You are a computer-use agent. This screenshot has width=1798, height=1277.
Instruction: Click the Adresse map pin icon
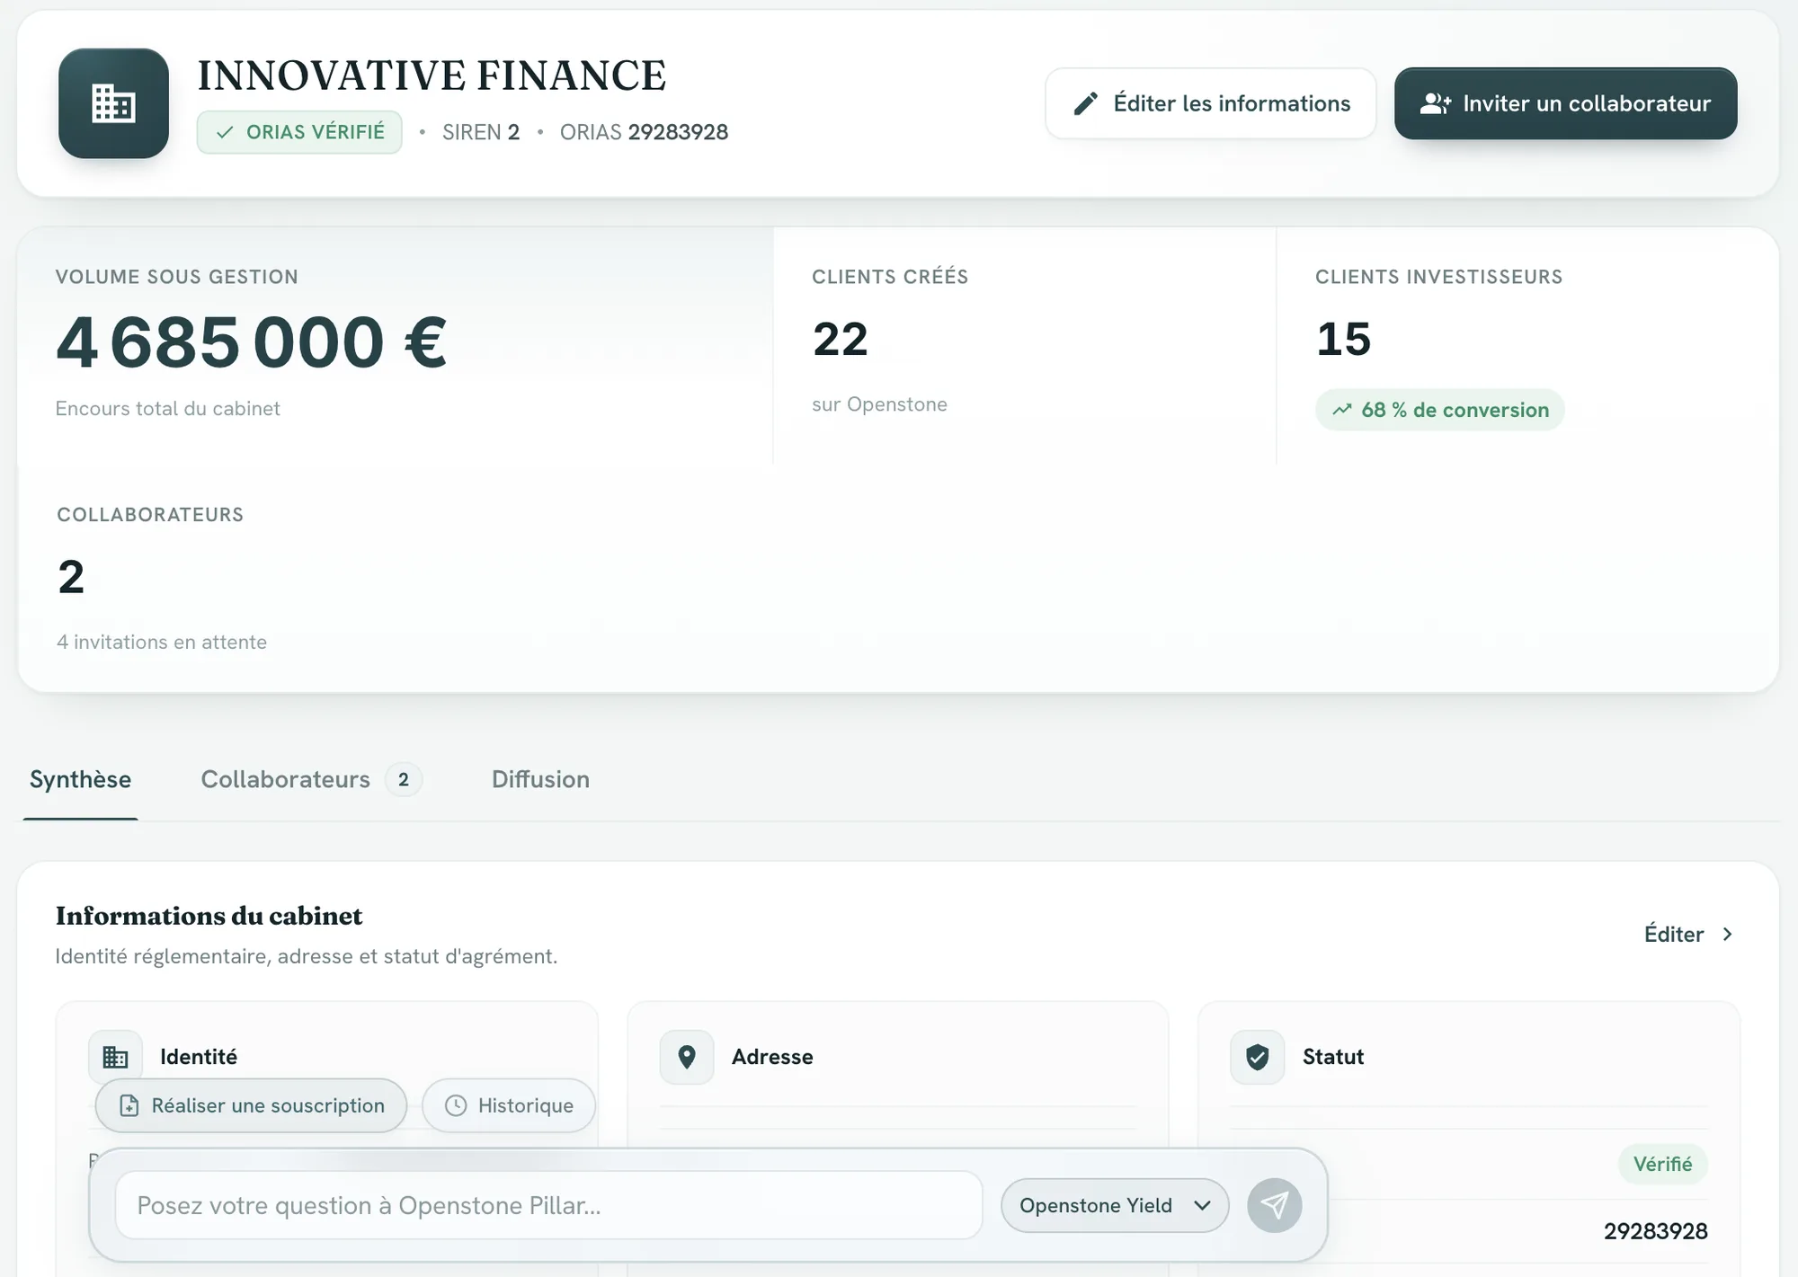[687, 1057]
